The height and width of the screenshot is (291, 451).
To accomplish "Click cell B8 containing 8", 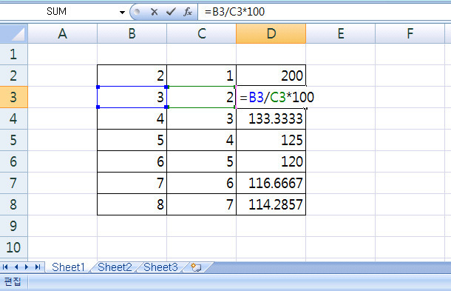I will pyautogui.click(x=132, y=204).
